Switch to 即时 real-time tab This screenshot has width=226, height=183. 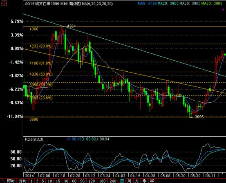pos(11,181)
